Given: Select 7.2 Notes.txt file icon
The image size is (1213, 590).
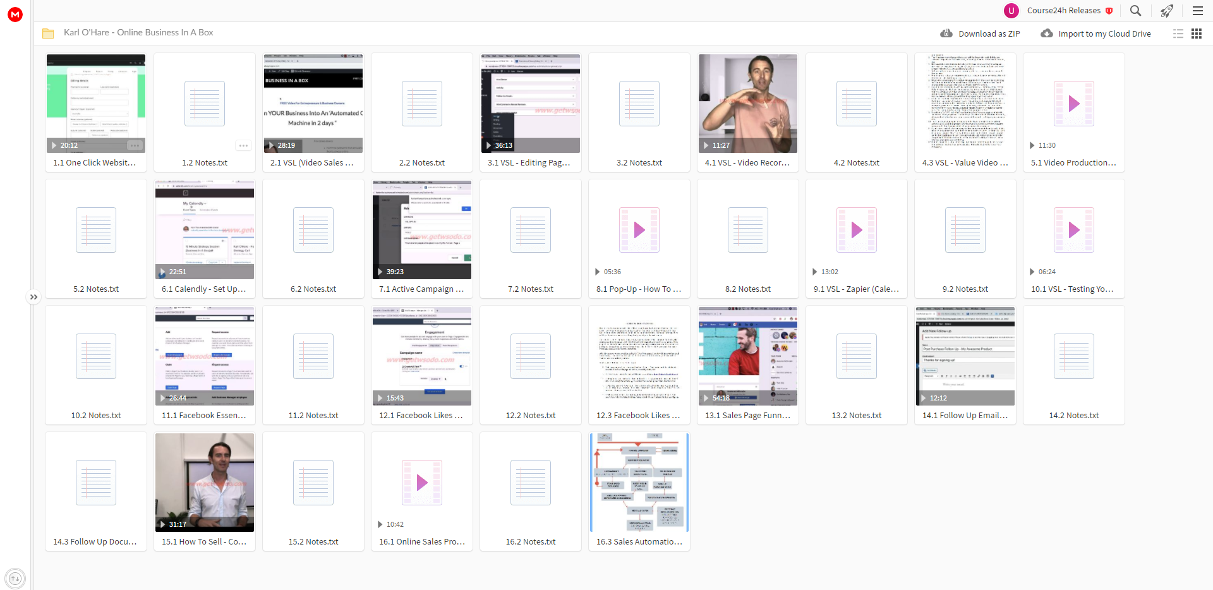Looking at the screenshot, I should [x=531, y=230].
